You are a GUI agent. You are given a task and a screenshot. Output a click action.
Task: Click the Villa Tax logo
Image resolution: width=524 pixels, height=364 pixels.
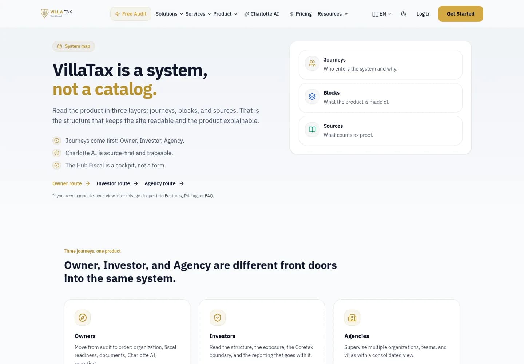pyautogui.click(x=56, y=13)
